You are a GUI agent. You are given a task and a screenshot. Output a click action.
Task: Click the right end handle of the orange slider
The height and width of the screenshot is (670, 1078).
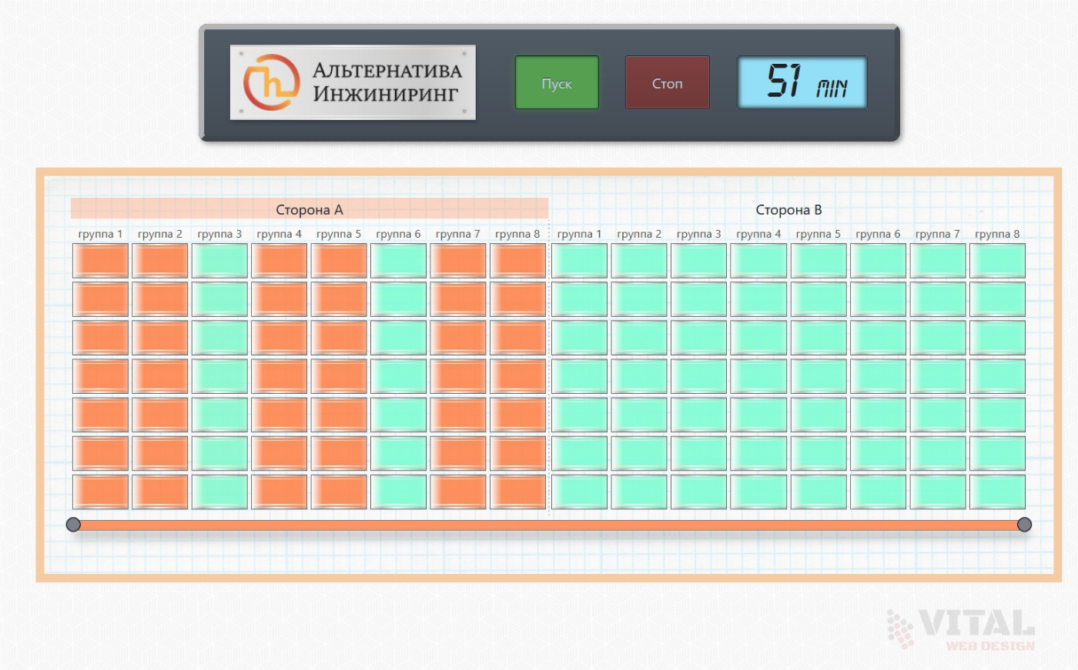(1024, 525)
